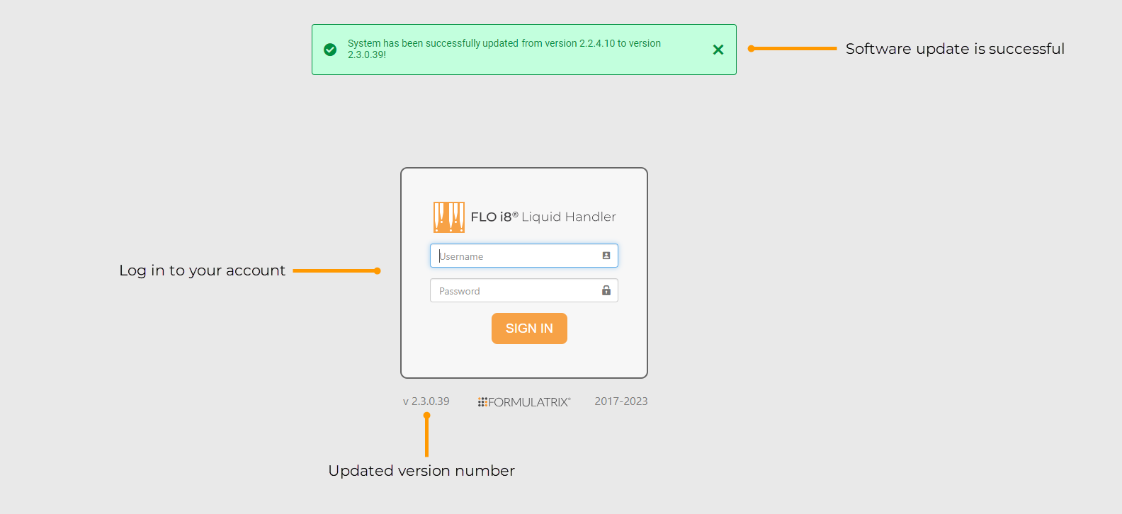
Task: Click the orange callout line beside the notification
Action: point(793,49)
